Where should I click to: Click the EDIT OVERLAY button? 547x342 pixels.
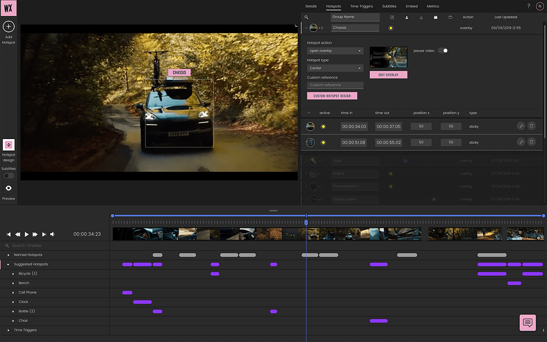(388, 75)
